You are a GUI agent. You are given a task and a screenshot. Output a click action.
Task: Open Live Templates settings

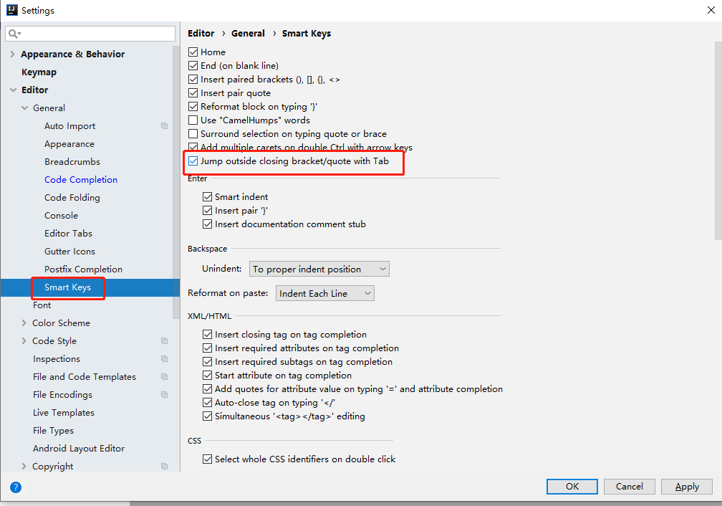[x=64, y=413]
